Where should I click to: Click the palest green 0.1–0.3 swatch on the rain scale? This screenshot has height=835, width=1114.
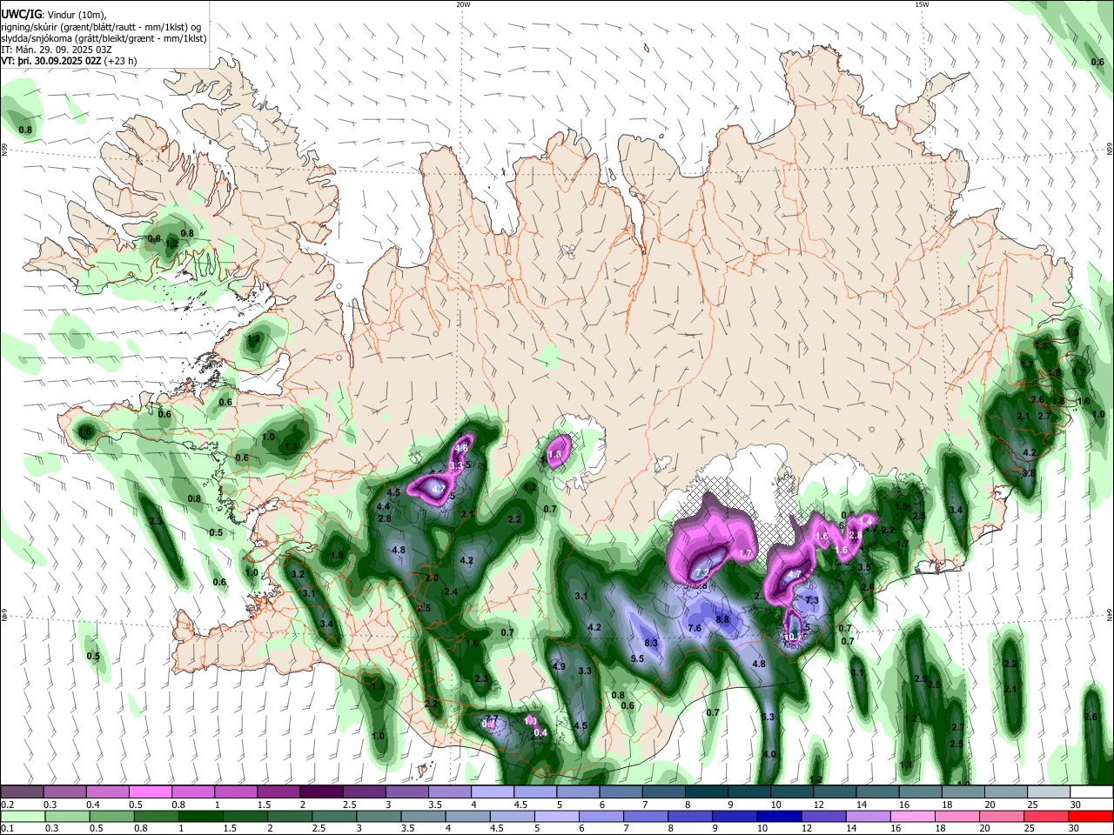(23, 816)
